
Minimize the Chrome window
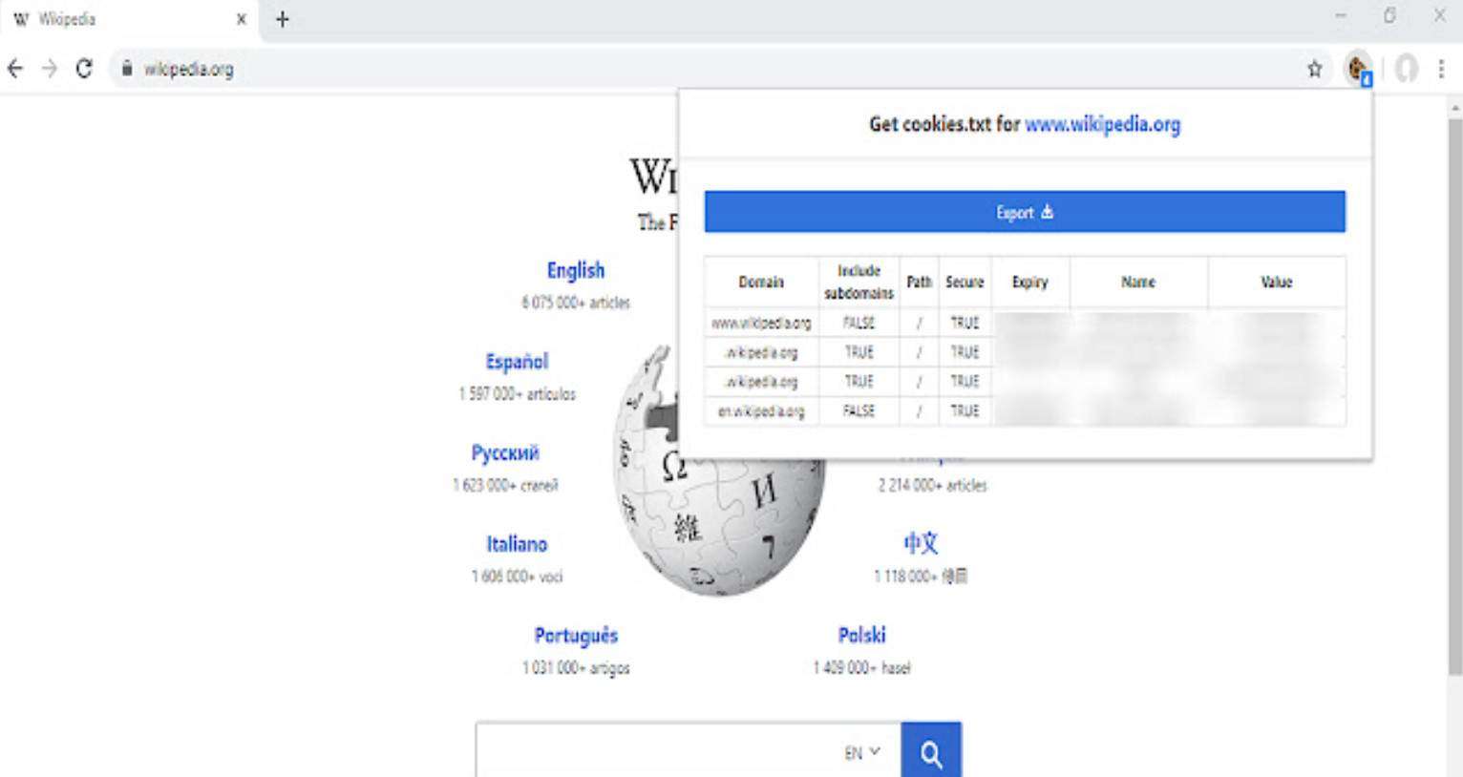[x=1341, y=16]
